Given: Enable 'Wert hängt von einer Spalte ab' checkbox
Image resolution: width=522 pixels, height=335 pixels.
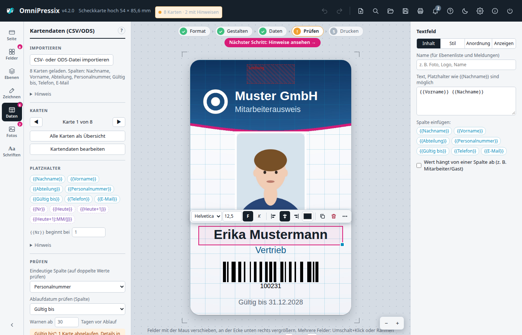Looking at the screenshot, I should coord(419,165).
